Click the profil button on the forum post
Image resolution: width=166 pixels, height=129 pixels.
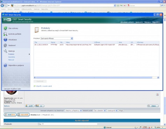click(30, 106)
